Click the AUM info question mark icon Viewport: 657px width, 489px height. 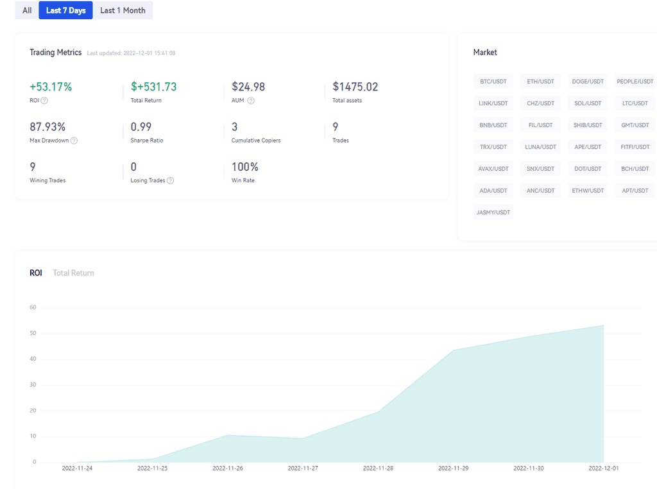point(251,101)
